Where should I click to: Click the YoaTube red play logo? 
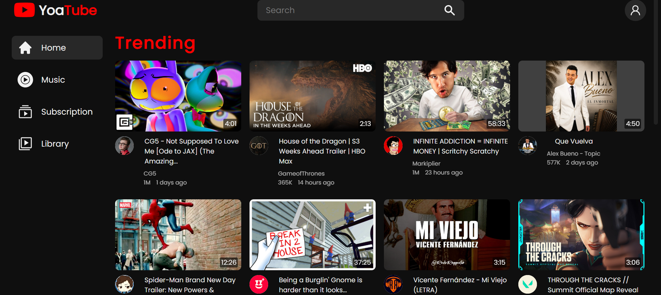point(24,10)
